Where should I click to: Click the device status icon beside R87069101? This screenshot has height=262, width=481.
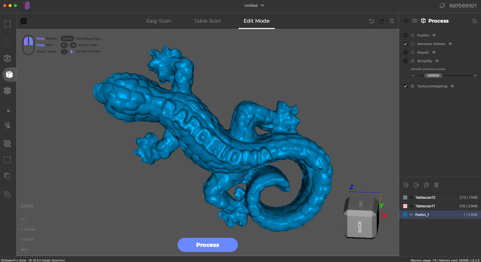pos(442,6)
